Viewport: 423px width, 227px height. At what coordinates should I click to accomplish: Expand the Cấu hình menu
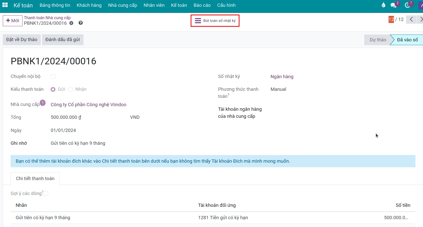226,5
